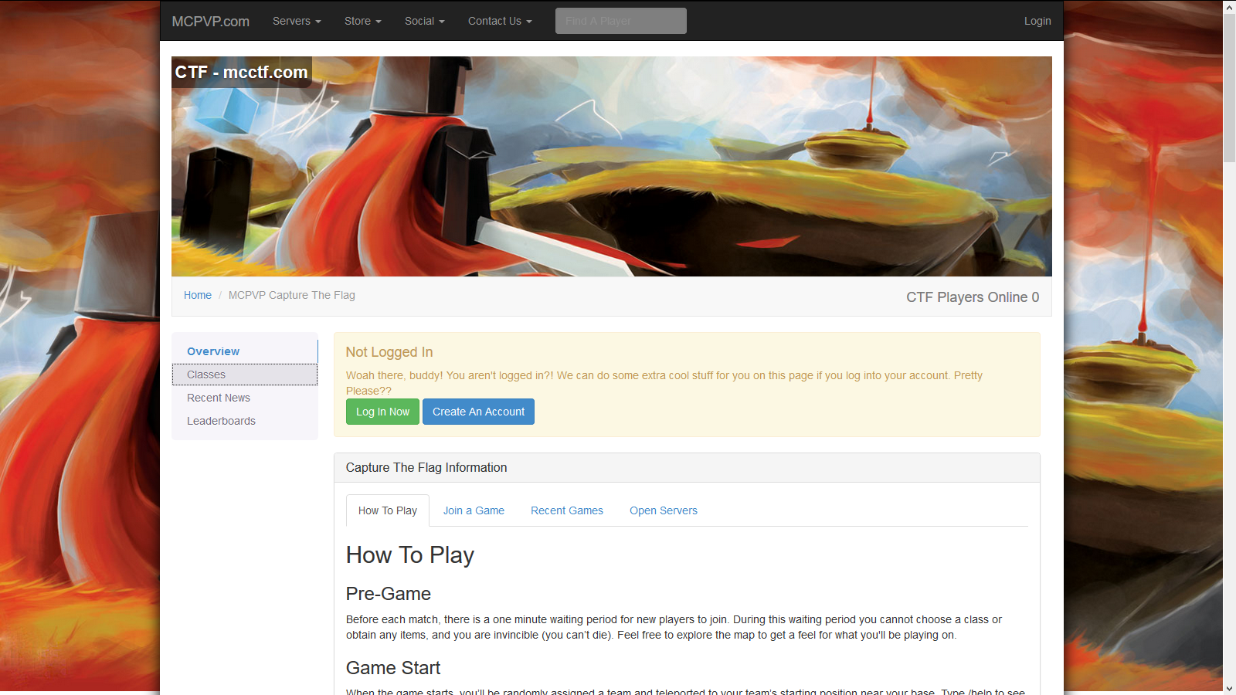This screenshot has height=695, width=1236.
Task: Click the scrollbar down arrow
Action: pos(1229,687)
